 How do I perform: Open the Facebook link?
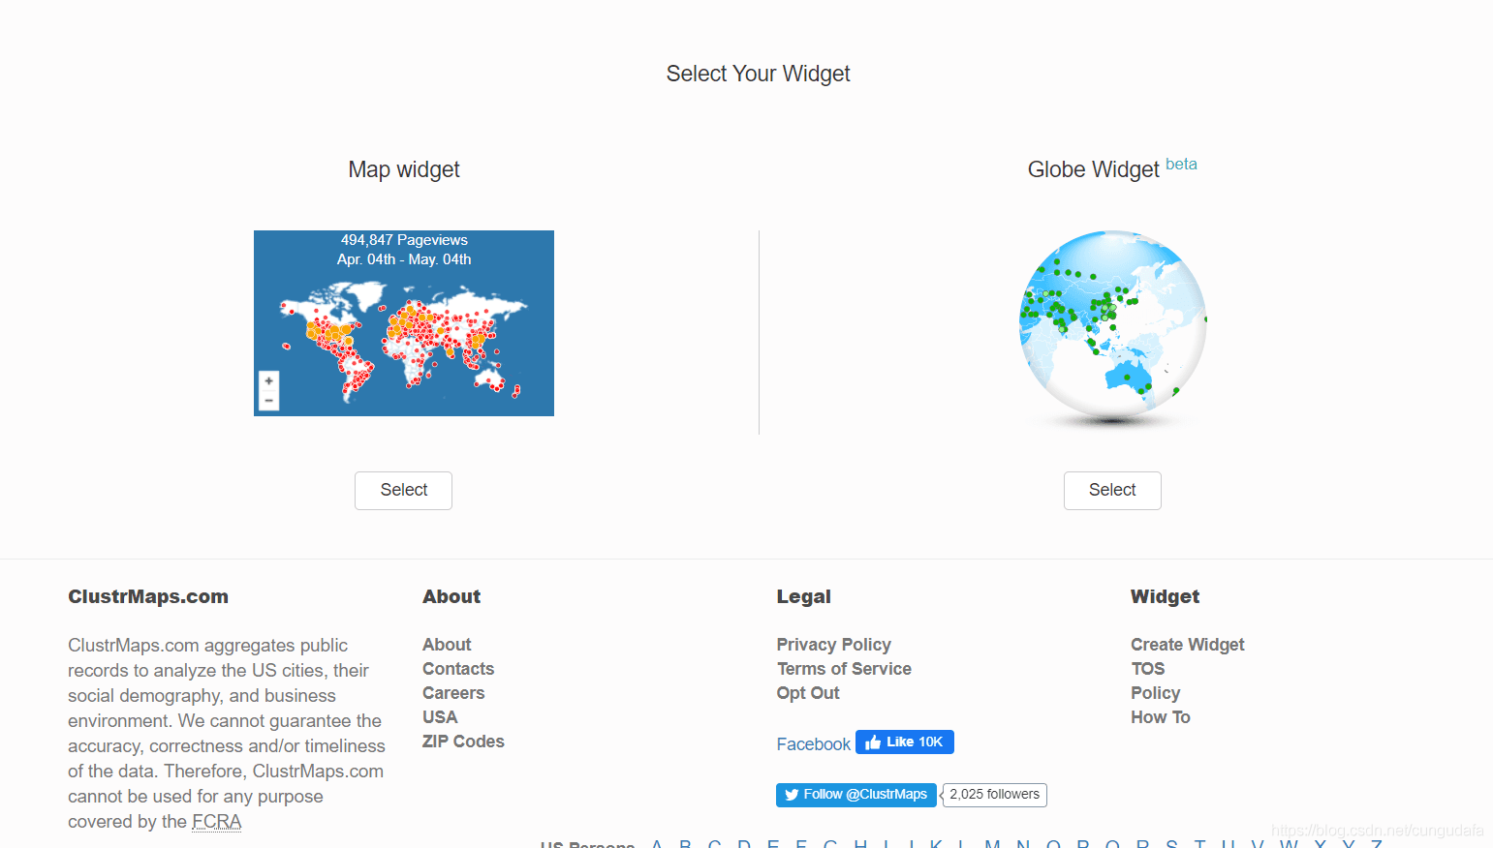coord(813,743)
